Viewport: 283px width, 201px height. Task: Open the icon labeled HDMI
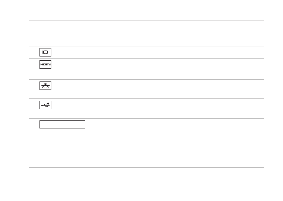45,65
